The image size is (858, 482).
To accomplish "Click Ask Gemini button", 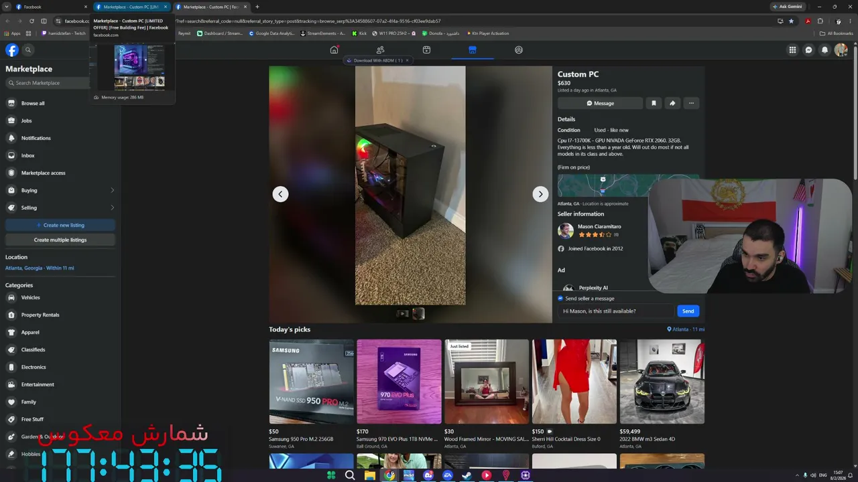I will (x=788, y=7).
